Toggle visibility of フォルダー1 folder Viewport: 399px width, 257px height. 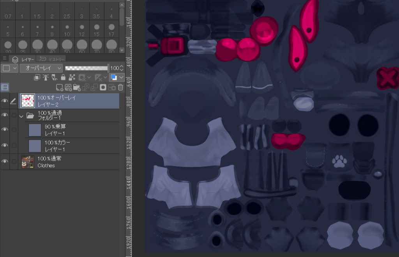[5, 115]
